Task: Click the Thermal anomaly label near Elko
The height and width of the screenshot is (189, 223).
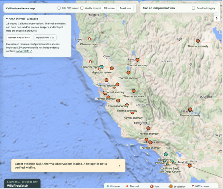Action: [198, 46]
